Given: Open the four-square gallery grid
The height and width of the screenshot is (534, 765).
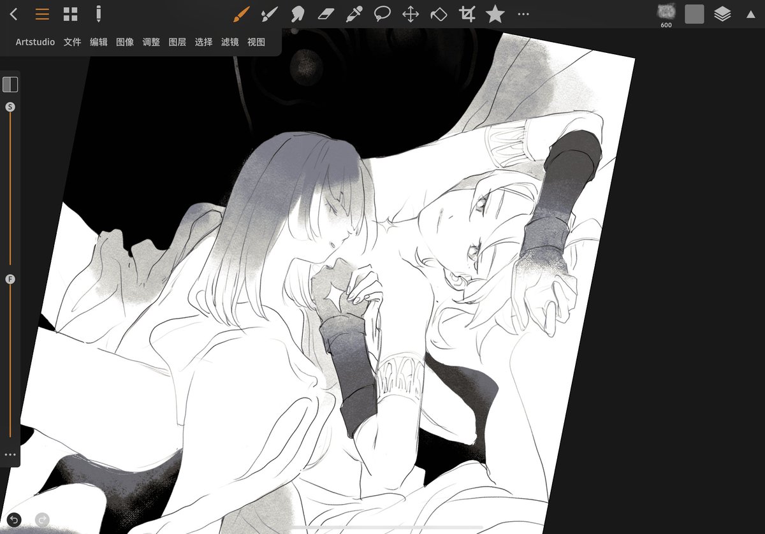Looking at the screenshot, I should coord(71,14).
